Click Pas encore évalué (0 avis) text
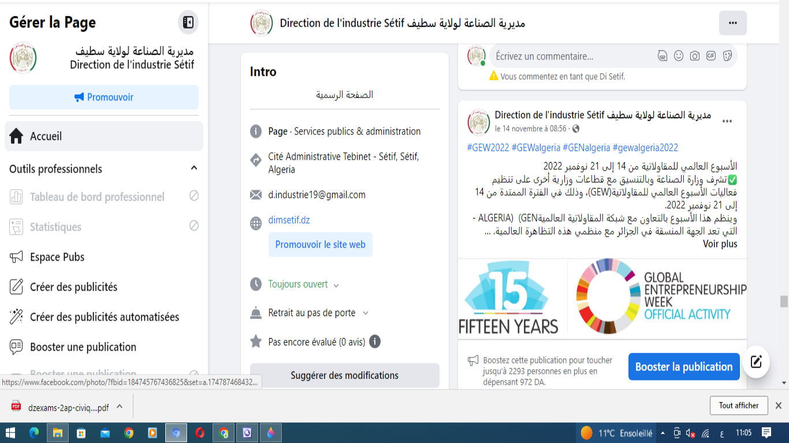Image resolution: width=789 pixels, height=443 pixels. (x=317, y=342)
